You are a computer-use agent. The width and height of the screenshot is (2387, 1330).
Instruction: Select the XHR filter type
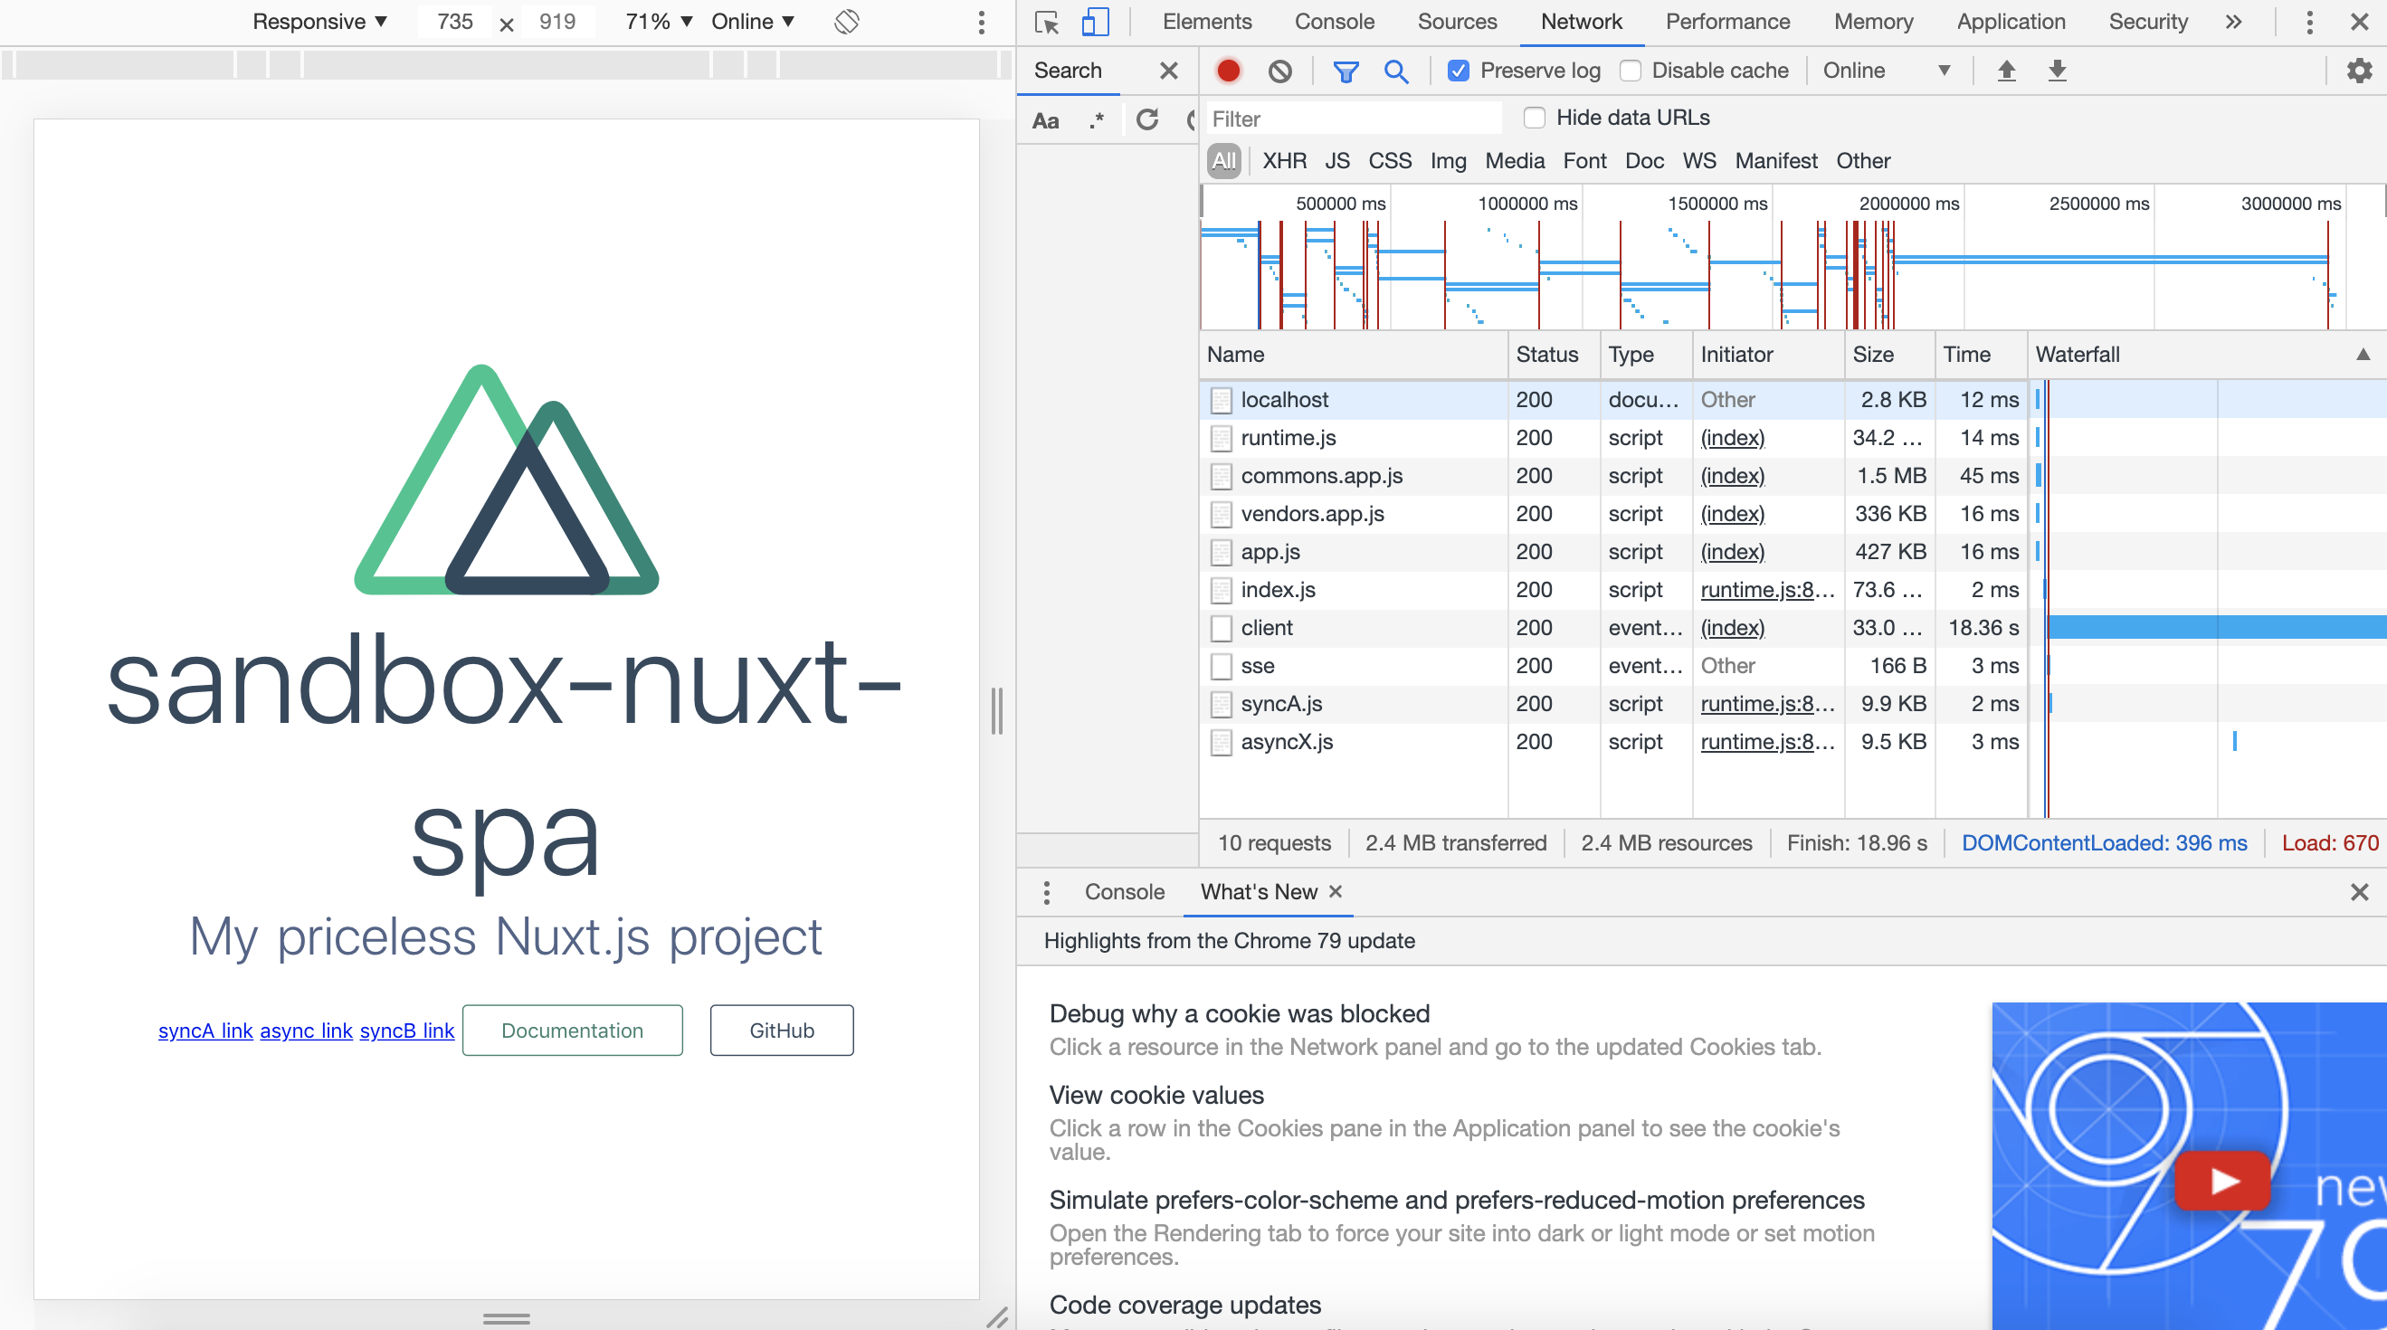[1283, 160]
